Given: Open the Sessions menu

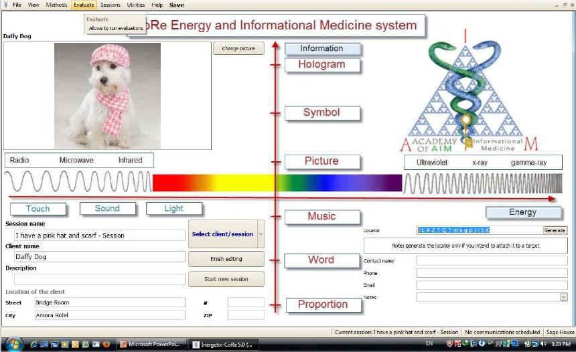Looking at the screenshot, I should (111, 5).
